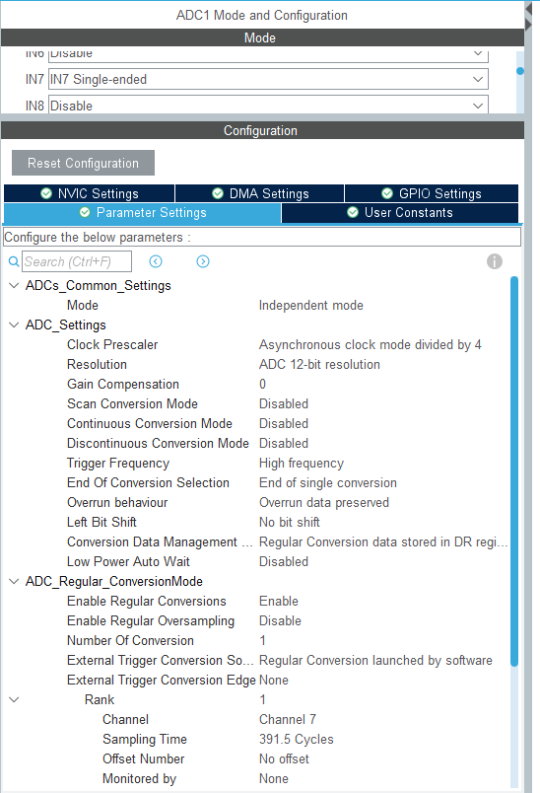Screen dimensions: 540x793
Task: Switch to GPIO Settings tab
Action: tap(432, 193)
